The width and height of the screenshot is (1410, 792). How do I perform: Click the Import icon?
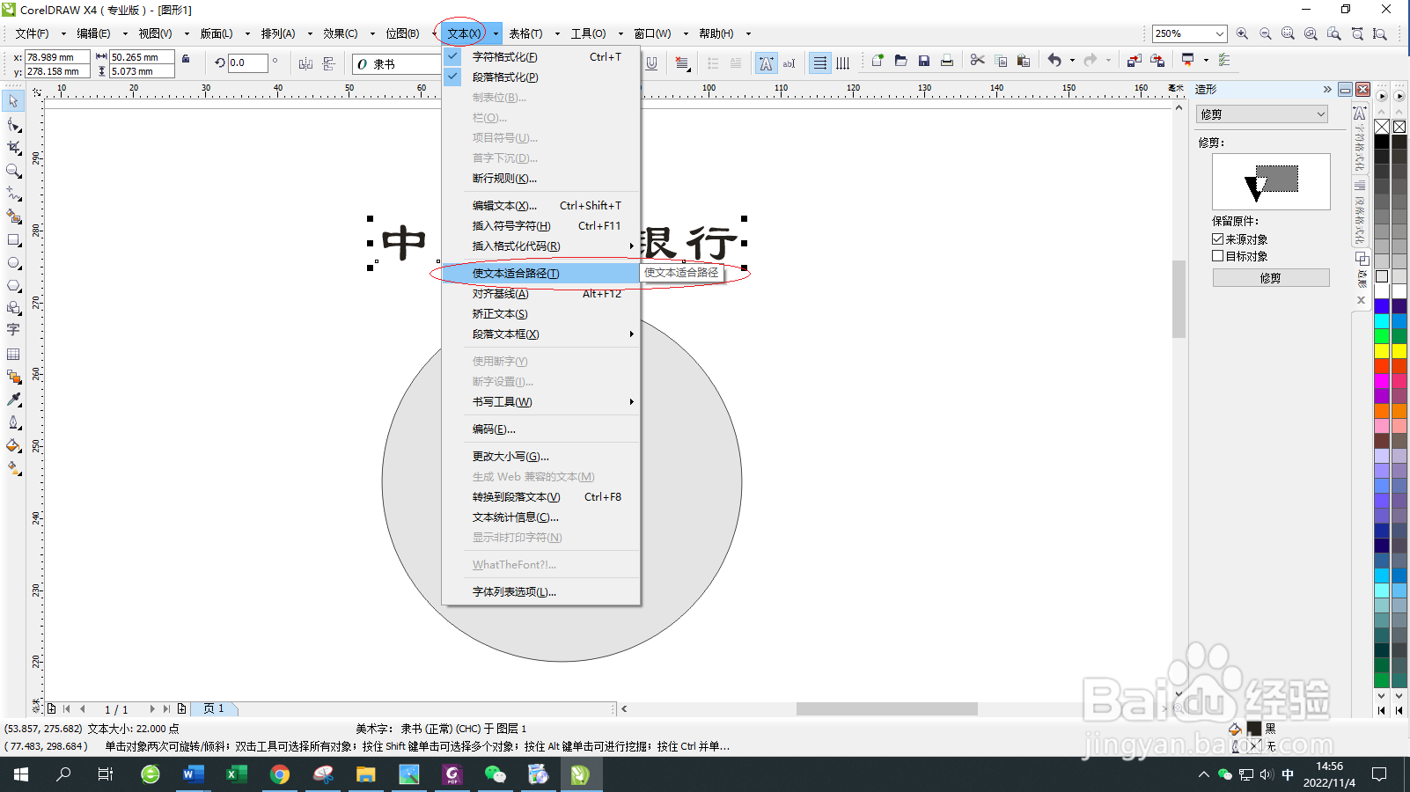click(x=1134, y=61)
